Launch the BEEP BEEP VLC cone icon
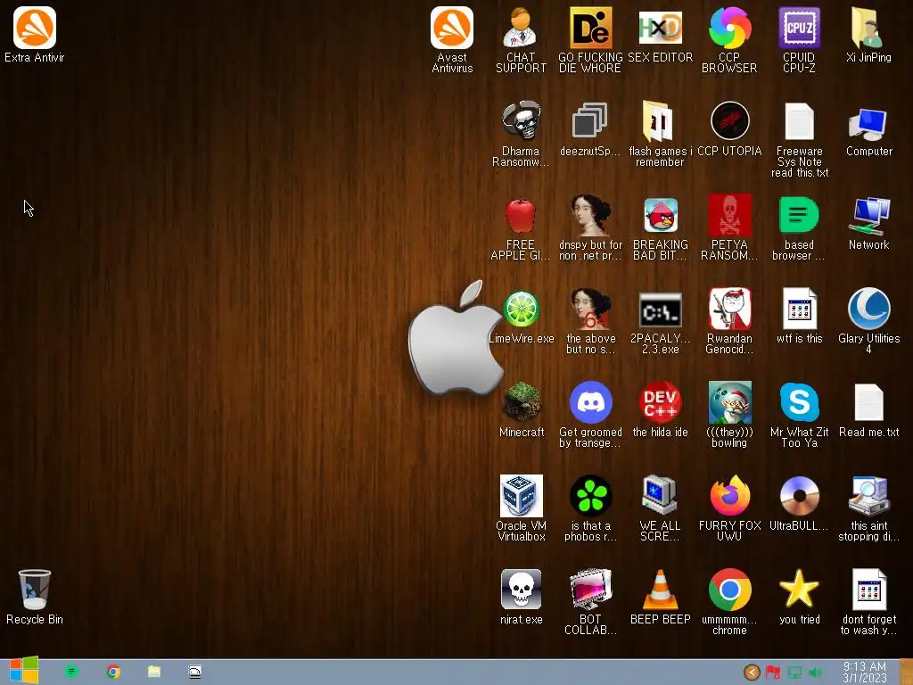This screenshot has width=913, height=685. 660,598
